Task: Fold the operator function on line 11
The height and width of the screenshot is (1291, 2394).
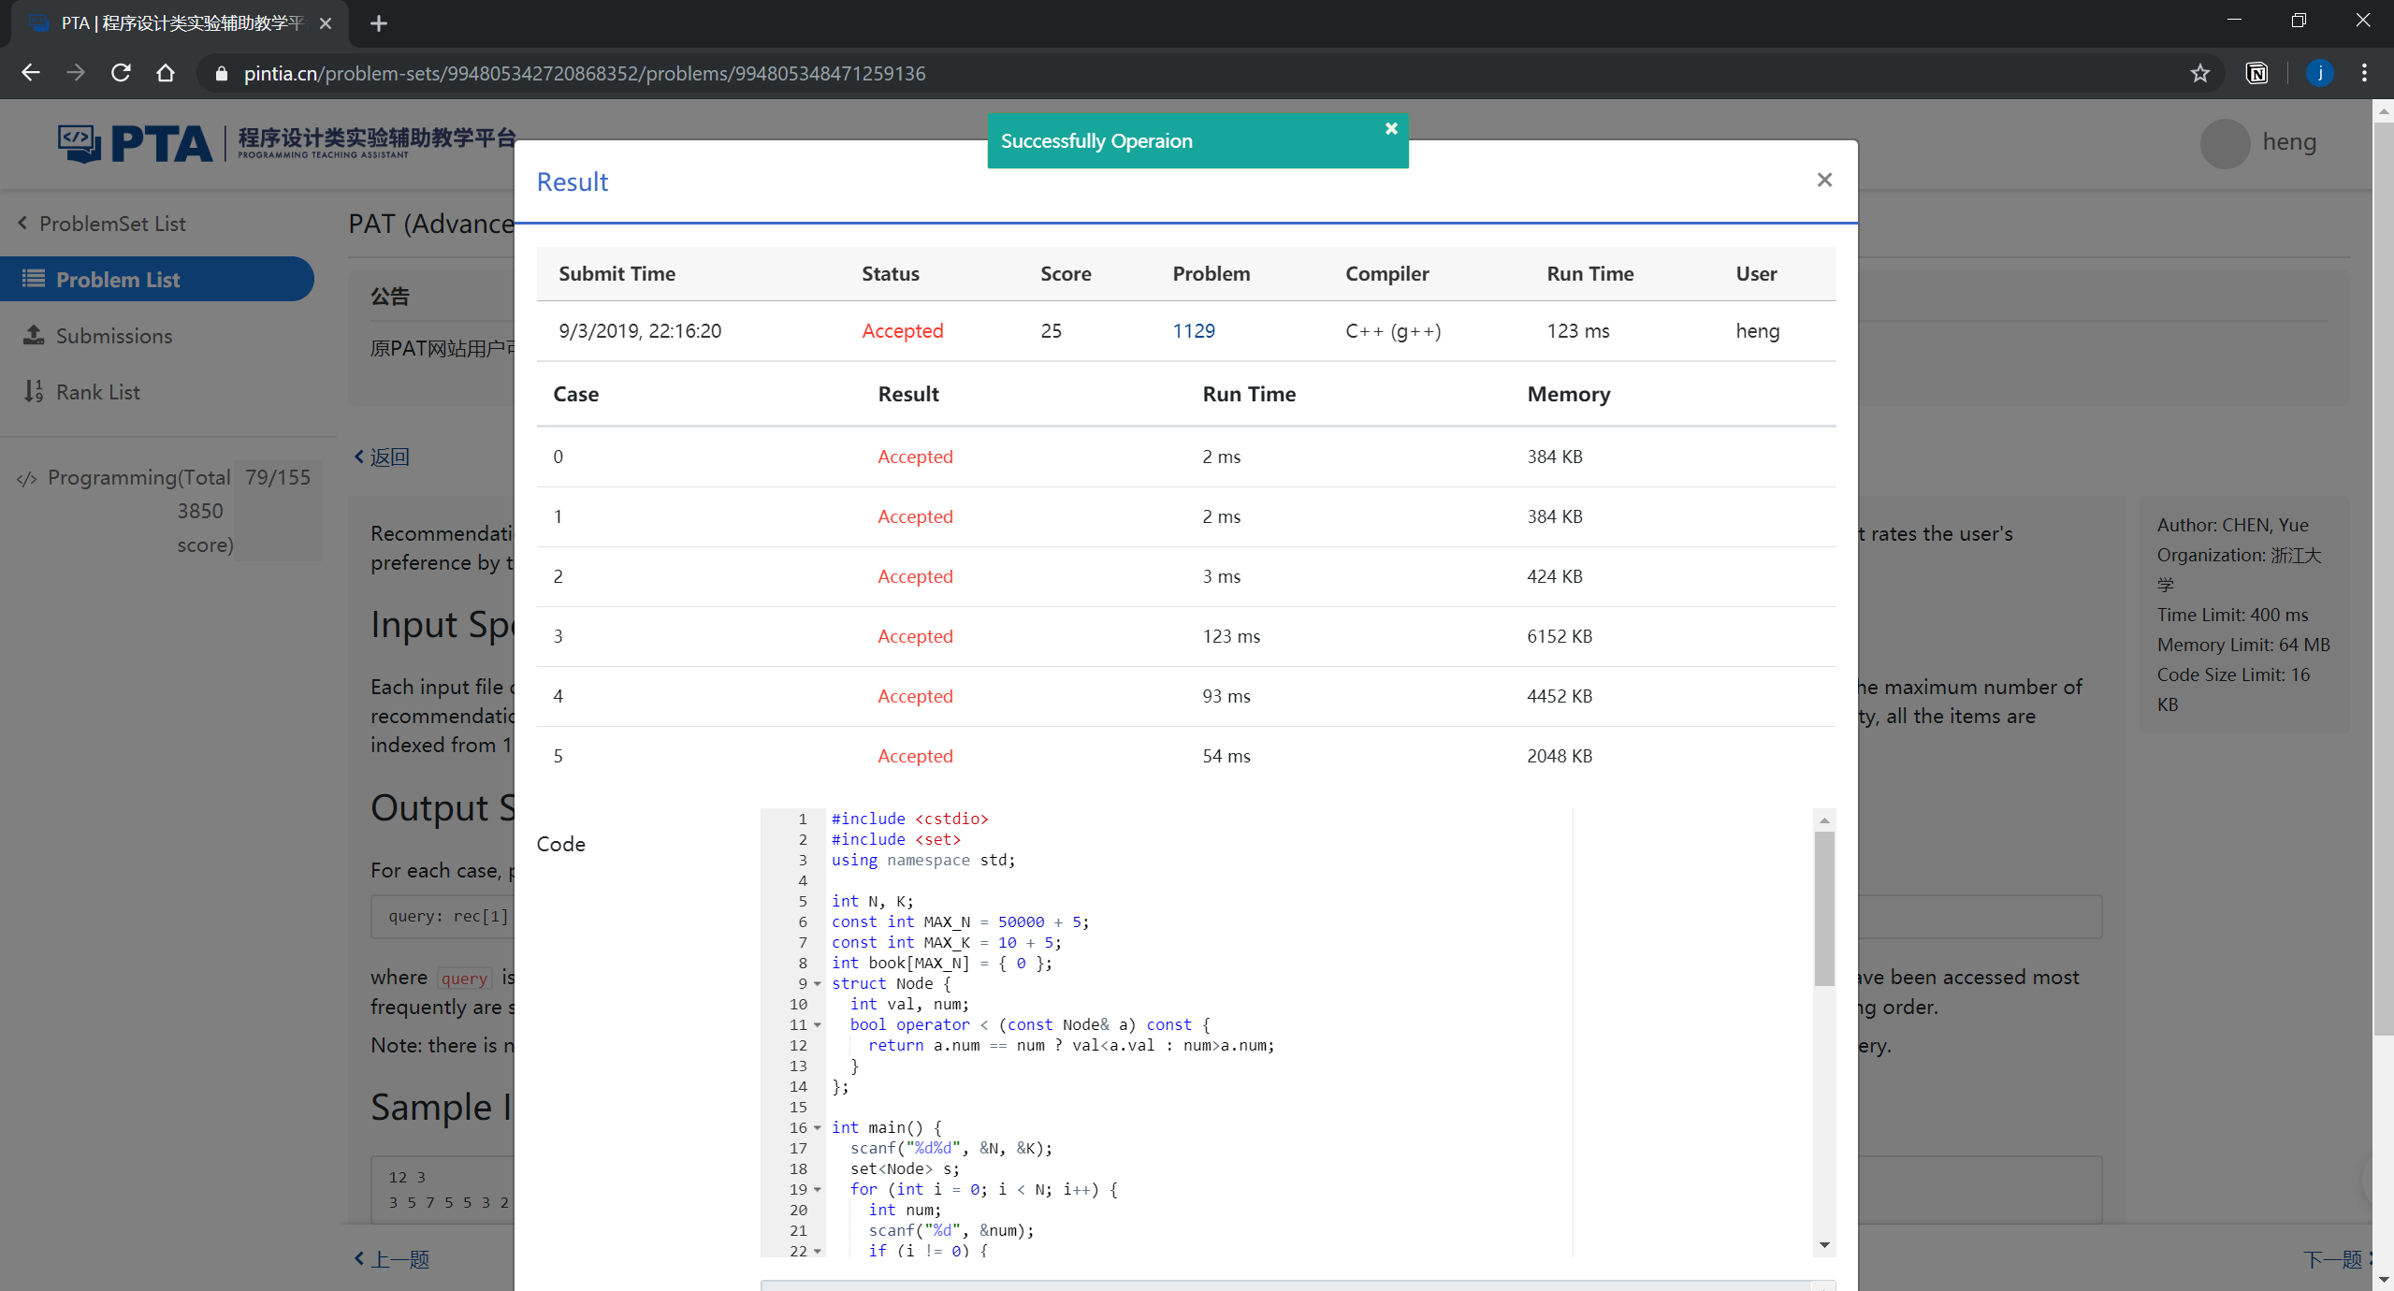Action: click(817, 1024)
